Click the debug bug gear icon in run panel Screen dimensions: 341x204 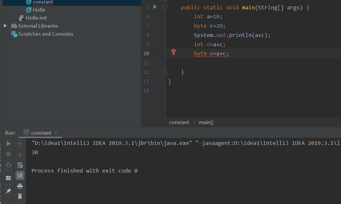point(8,164)
